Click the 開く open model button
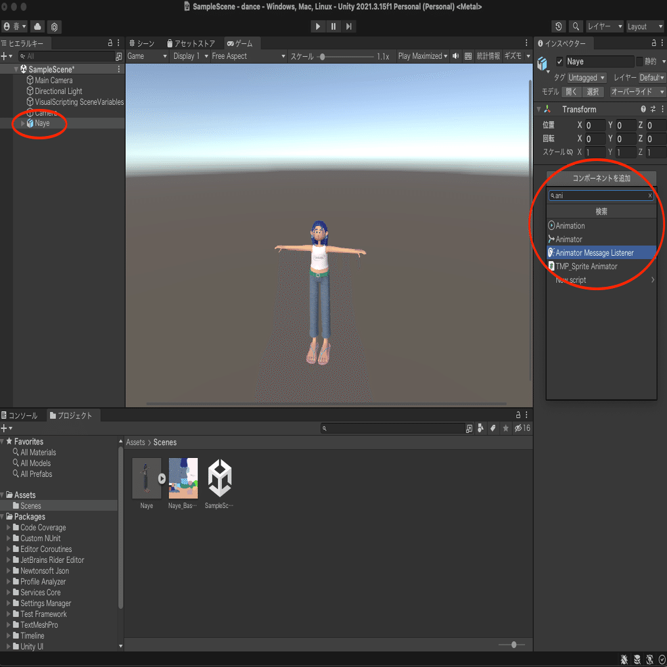The width and height of the screenshot is (667, 667). [571, 92]
